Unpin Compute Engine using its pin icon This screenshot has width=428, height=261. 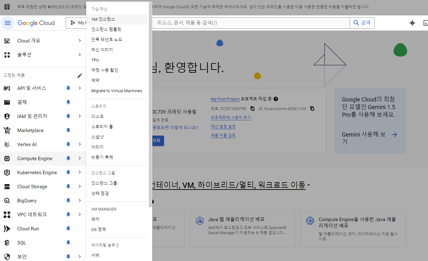pyautogui.click(x=68, y=159)
